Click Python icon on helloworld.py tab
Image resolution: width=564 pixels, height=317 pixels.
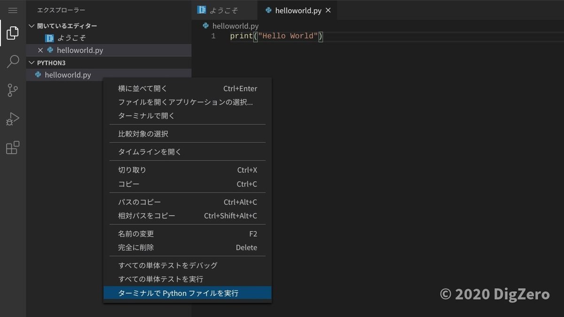[x=268, y=10]
